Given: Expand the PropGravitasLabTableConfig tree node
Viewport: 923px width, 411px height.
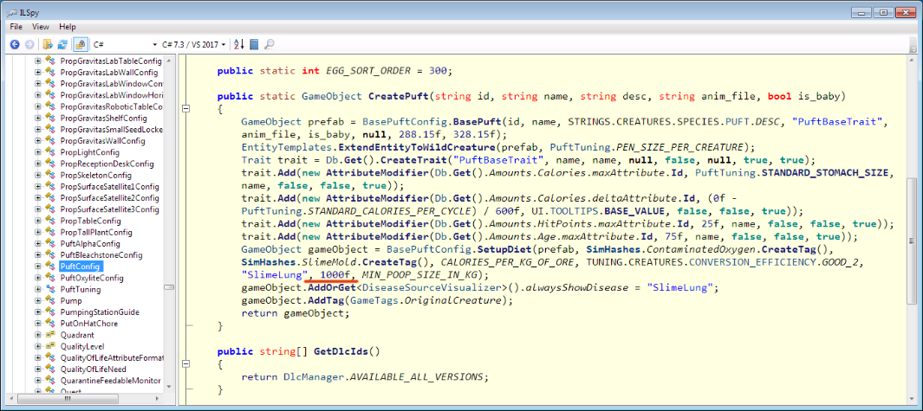Looking at the screenshot, I should point(38,61).
